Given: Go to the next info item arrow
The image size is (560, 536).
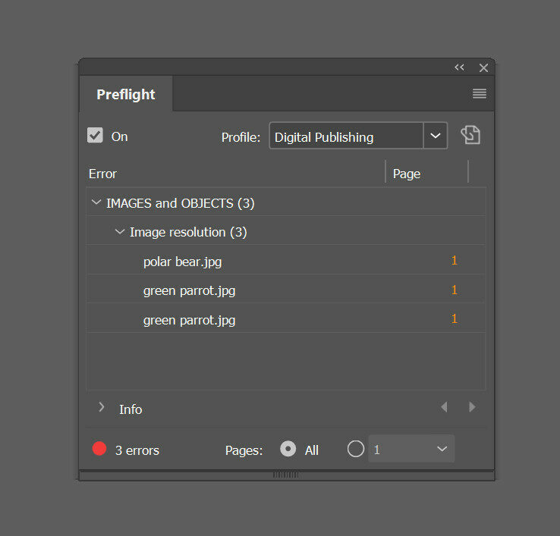Looking at the screenshot, I should tap(472, 407).
